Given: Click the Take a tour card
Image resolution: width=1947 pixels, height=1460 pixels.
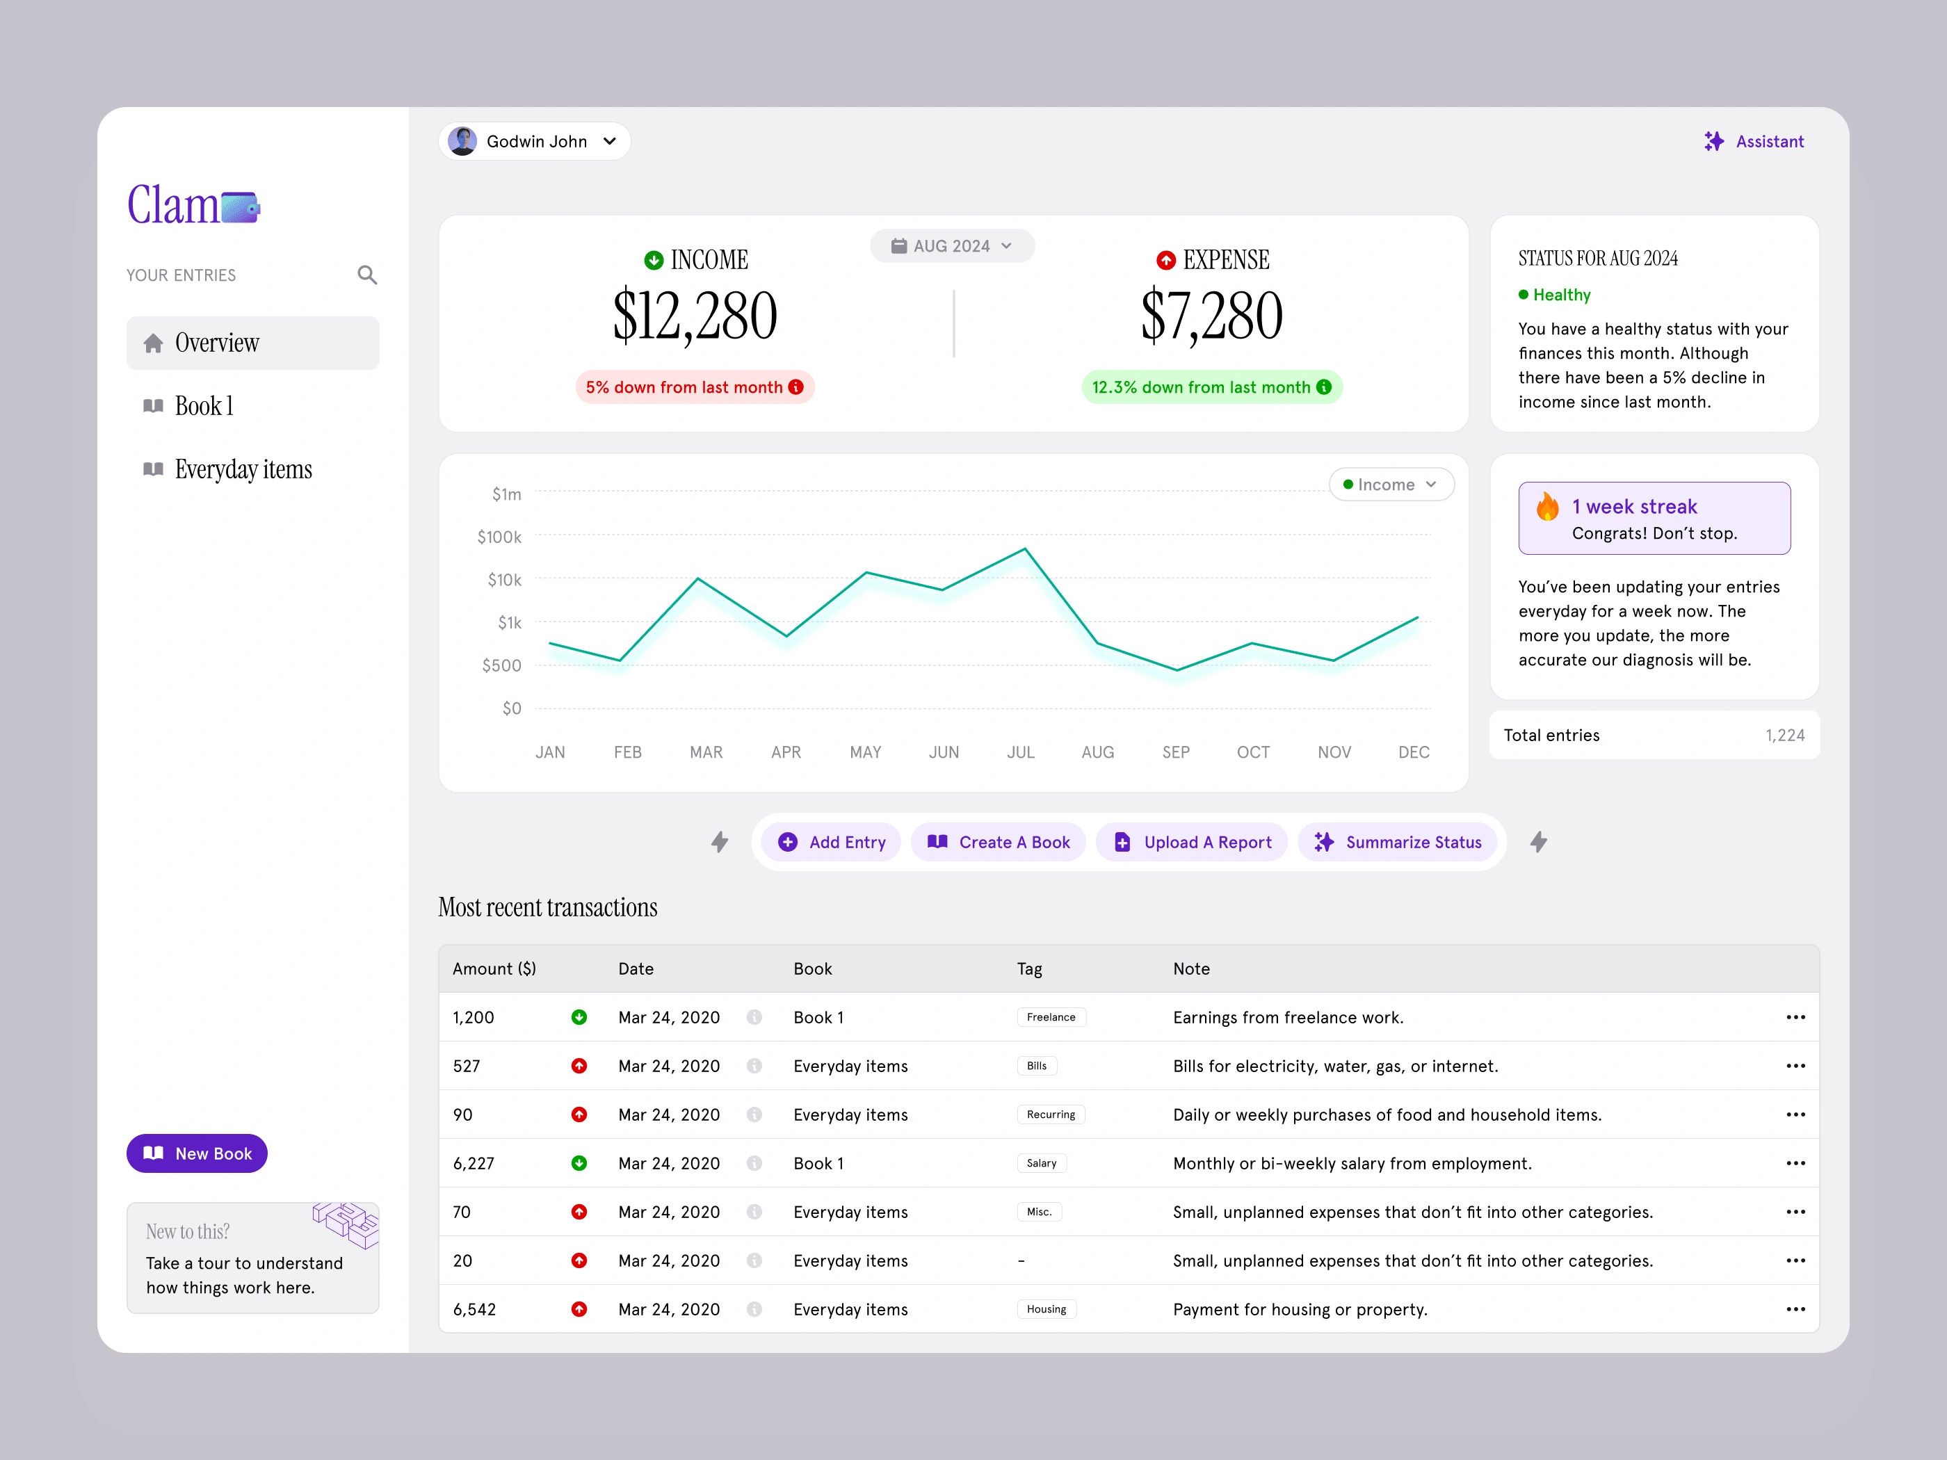Looking at the screenshot, I should point(252,1258).
